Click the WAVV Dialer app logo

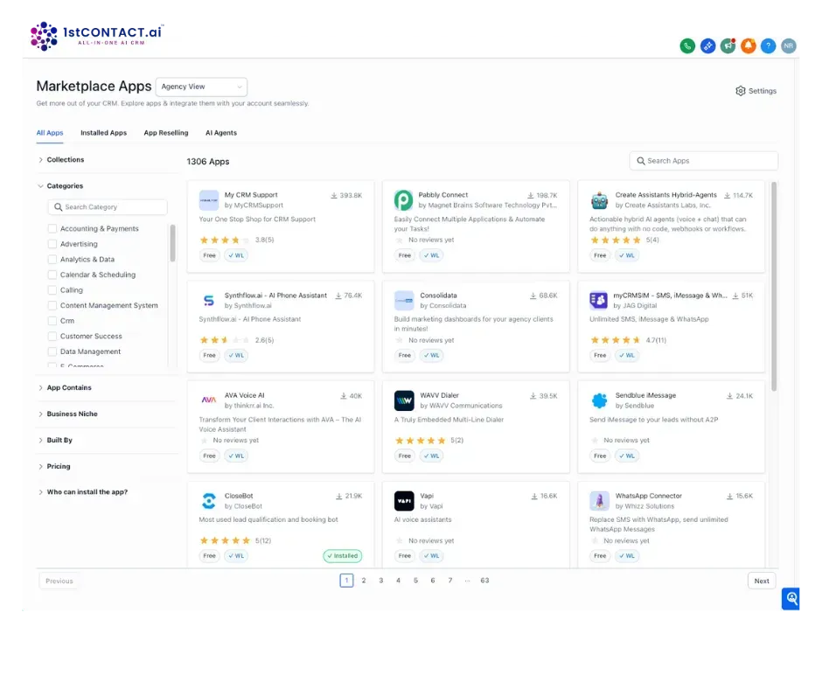[x=404, y=400]
